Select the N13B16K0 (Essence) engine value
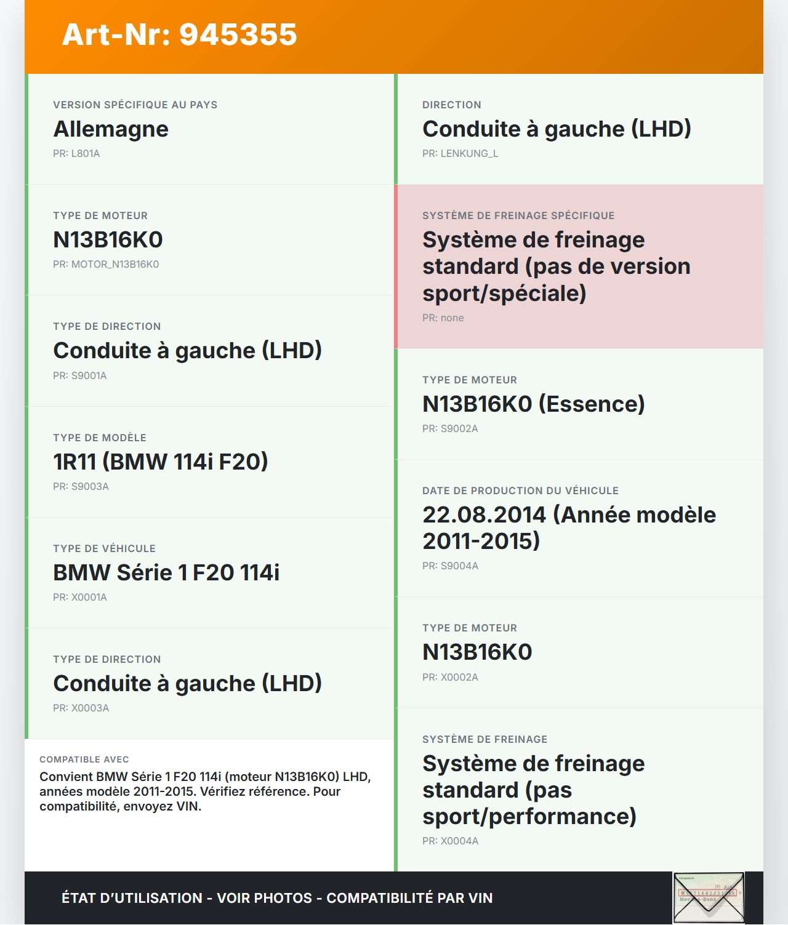This screenshot has height=925, width=788. pyautogui.click(x=534, y=404)
